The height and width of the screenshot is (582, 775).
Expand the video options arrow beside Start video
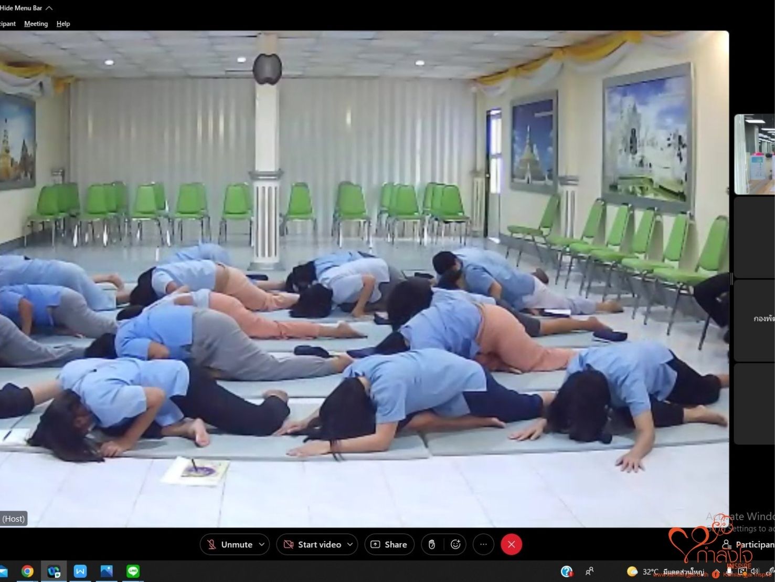click(x=350, y=545)
